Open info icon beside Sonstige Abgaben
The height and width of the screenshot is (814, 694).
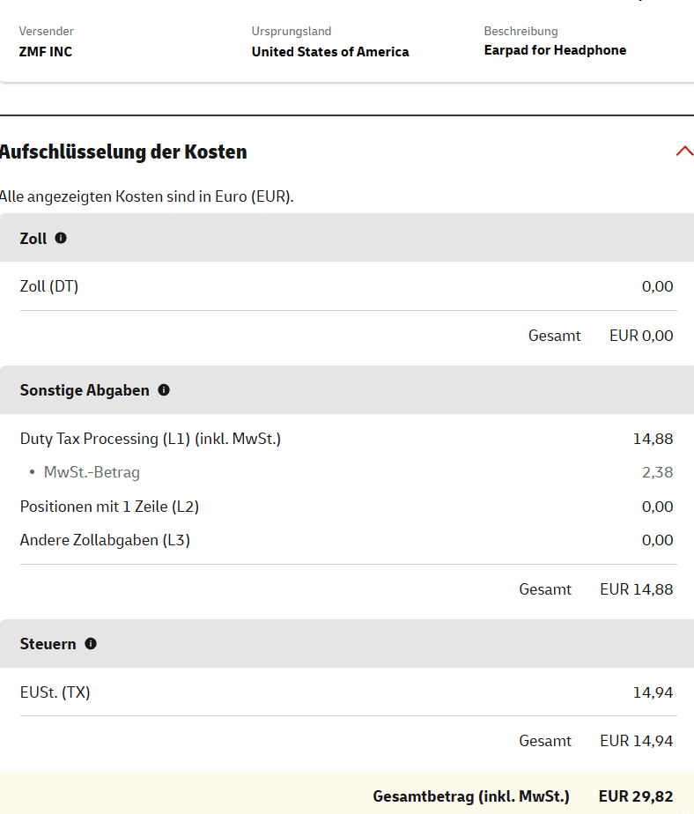(x=164, y=390)
